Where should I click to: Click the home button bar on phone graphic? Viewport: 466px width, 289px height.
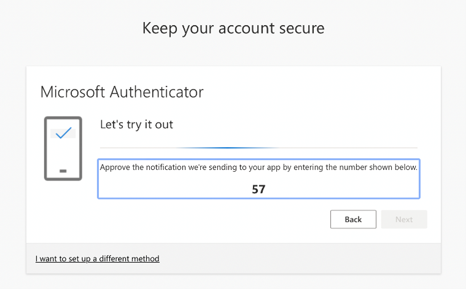63,171
